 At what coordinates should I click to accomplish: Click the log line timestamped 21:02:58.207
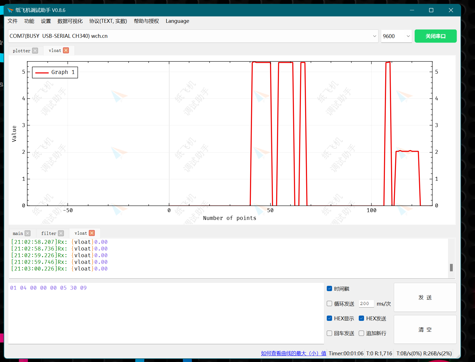pyautogui.click(x=59, y=242)
